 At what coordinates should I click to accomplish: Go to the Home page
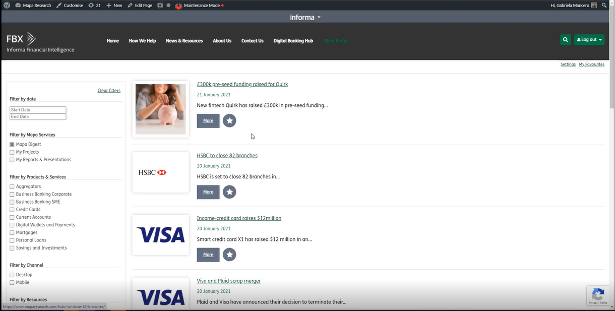pyautogui.click(x=113, y=41)
